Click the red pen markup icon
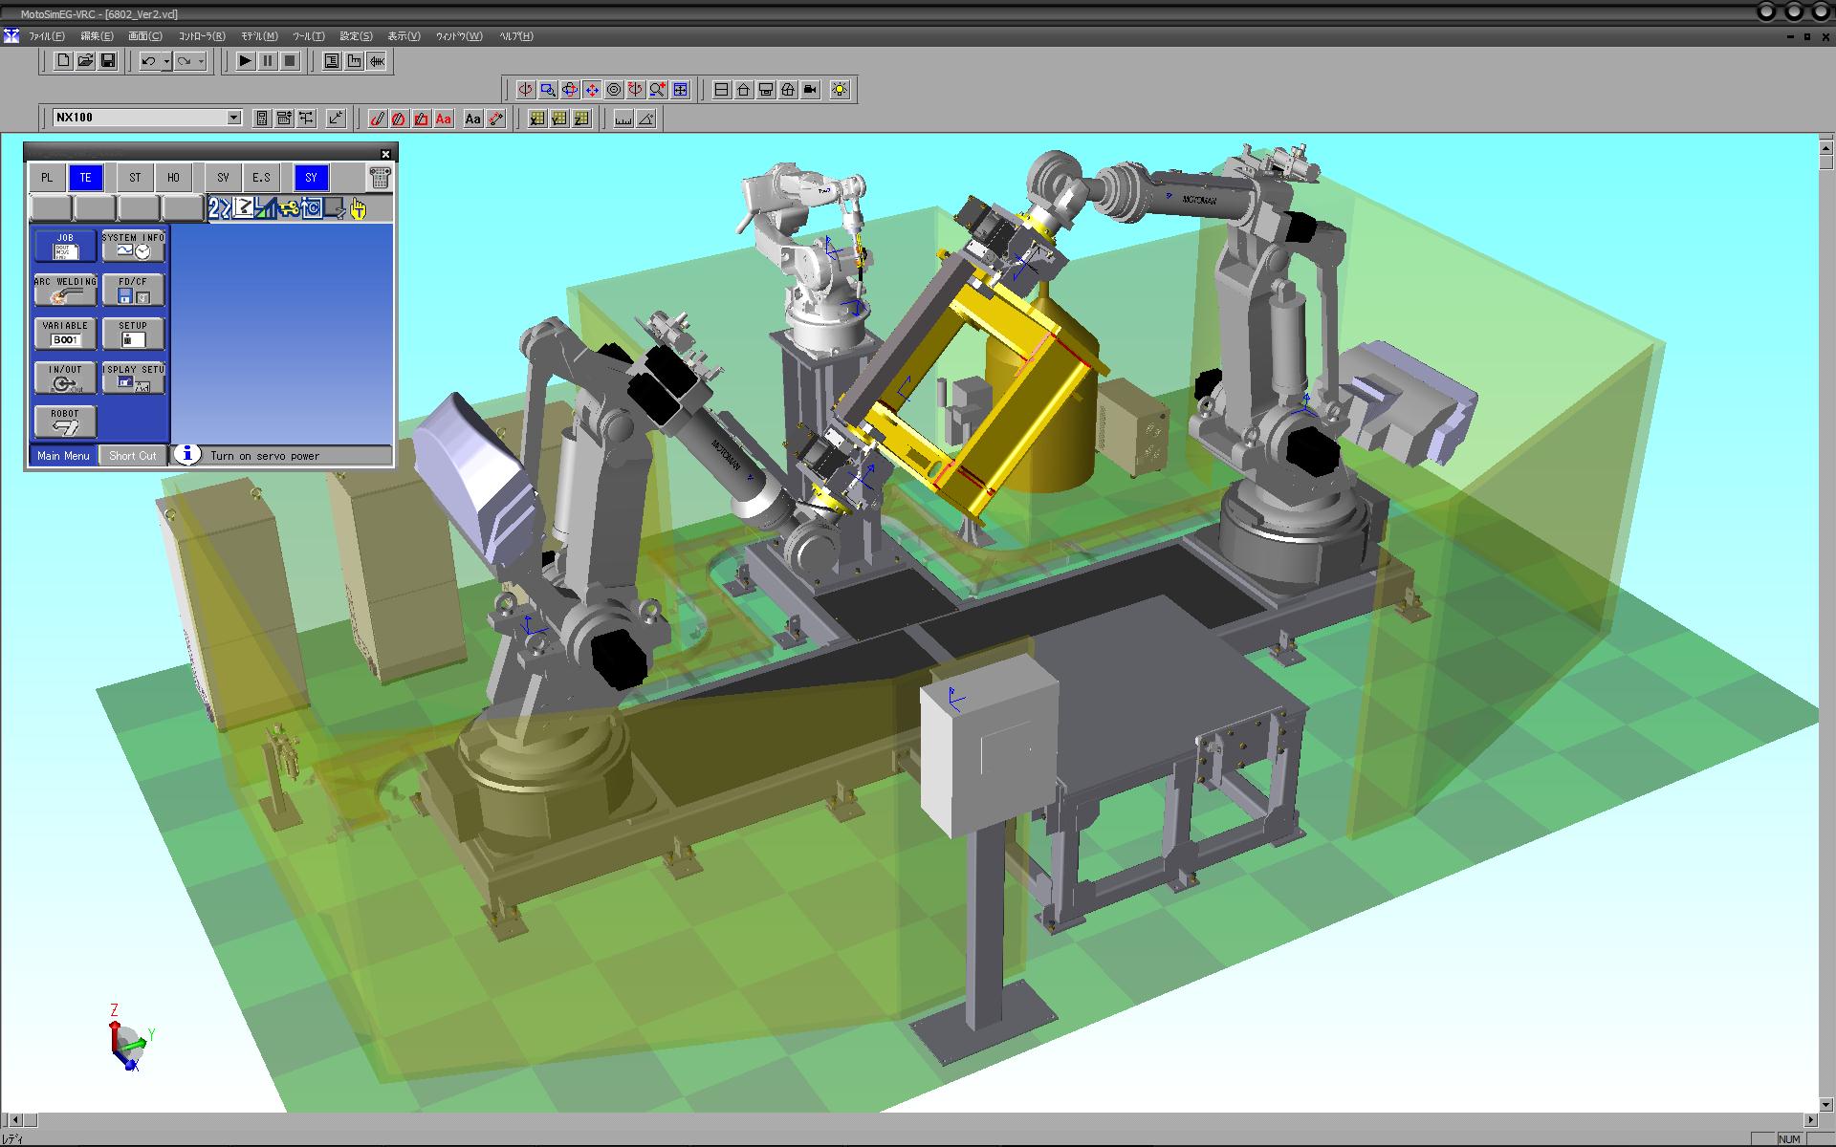 [x=377, y=119]
